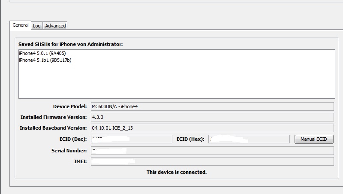Click the Manual ECID button
Viewport: 343px width, 194px height.
tap(314, 139)
